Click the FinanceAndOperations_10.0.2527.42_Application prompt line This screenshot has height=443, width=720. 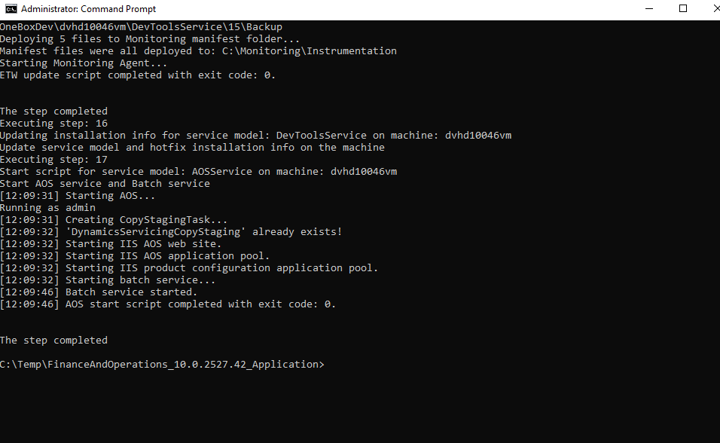[x=162, y=364]
